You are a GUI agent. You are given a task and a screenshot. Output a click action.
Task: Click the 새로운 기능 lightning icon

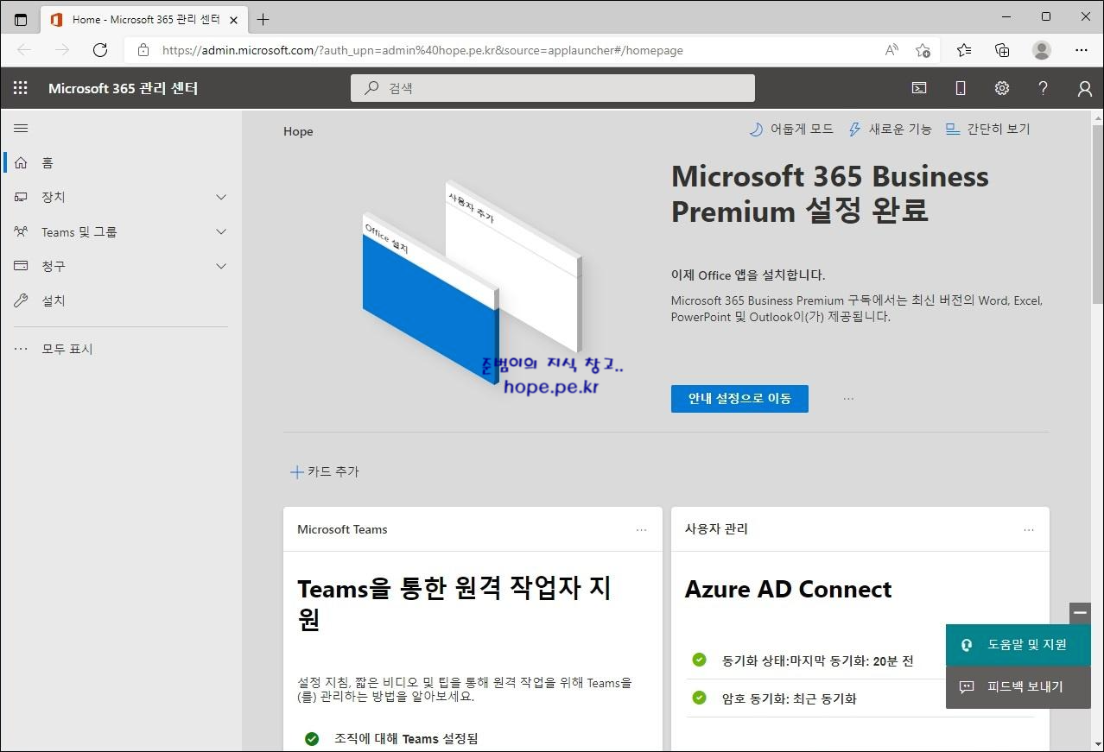854,129
